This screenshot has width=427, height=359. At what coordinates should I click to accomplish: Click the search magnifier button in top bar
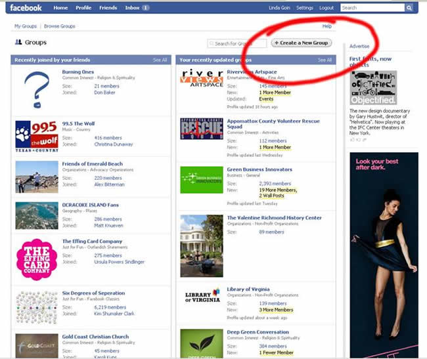click(409, 8)
